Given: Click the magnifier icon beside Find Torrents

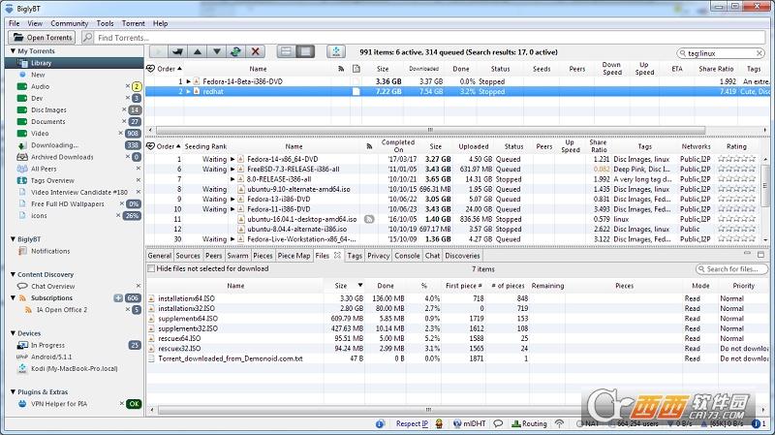Looking at the screenshot, I should (87, 37).
